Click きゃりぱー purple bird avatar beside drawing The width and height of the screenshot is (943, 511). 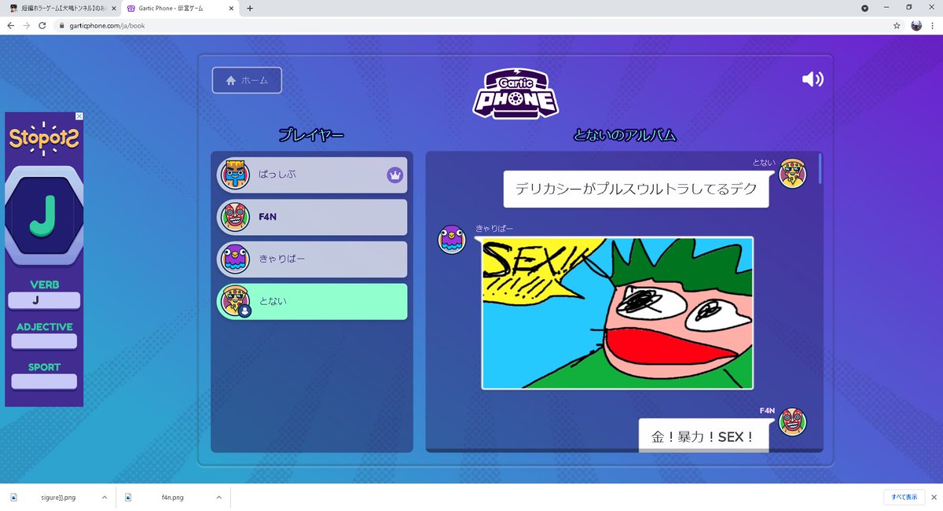[x=452, y=239]
